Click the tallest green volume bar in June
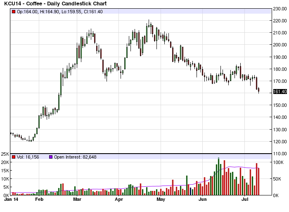The width and height of the screenshot is (289, 212). click(x=218, y=176)
